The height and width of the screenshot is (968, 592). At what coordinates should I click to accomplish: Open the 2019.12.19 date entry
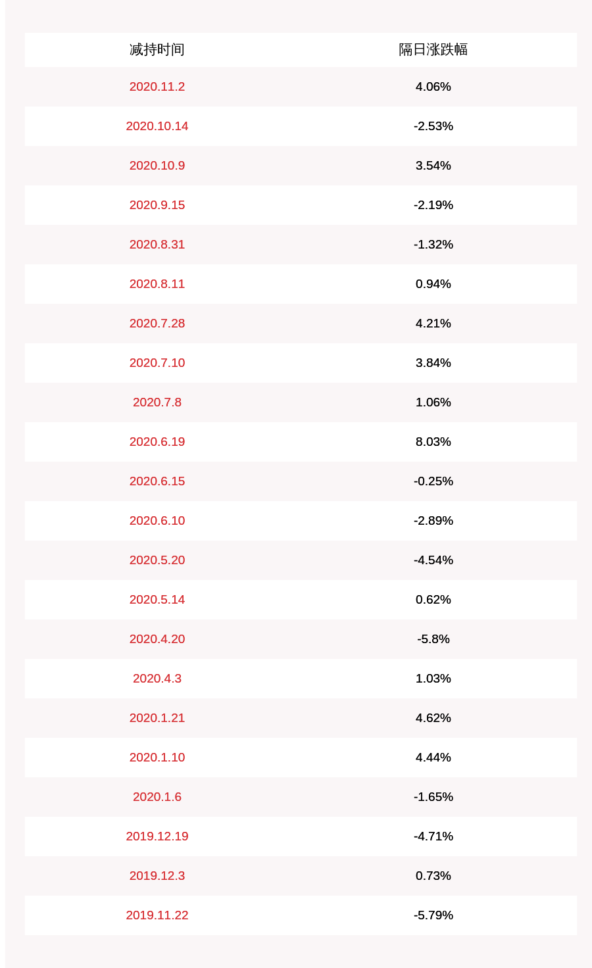157,836
